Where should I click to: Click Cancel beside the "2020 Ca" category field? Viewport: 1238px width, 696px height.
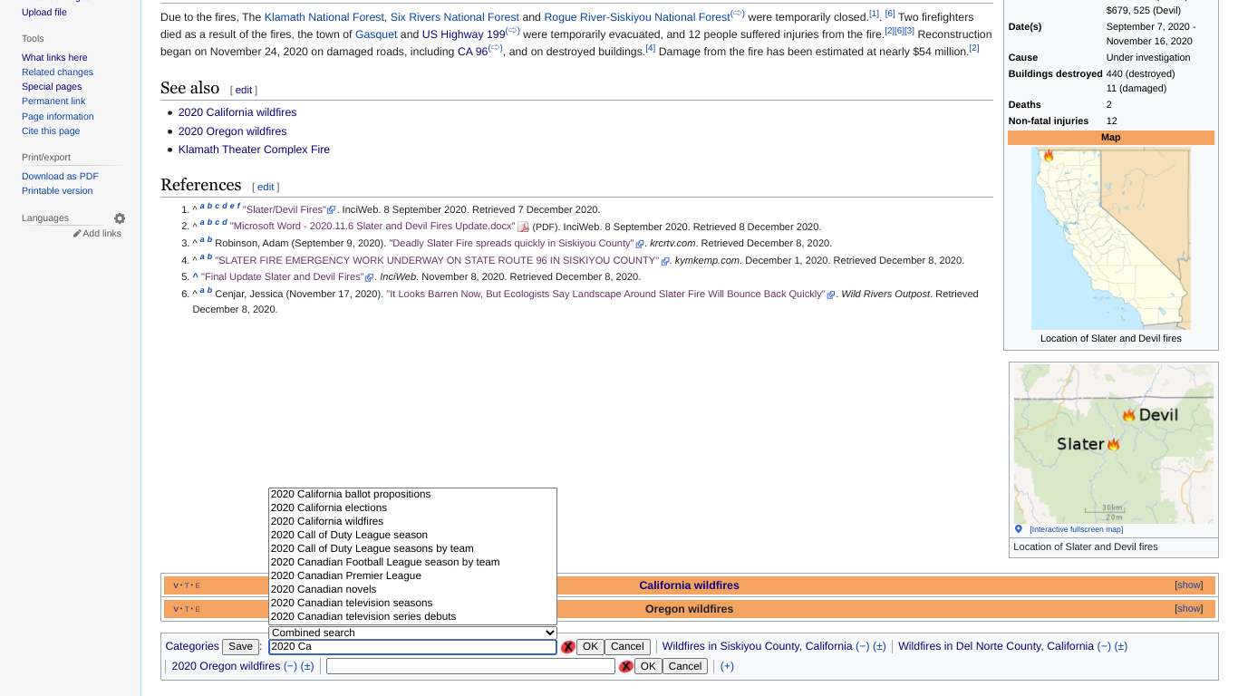click(627, 647)
